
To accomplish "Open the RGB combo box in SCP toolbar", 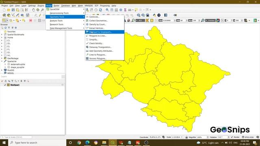I will [x=140, y=20].
